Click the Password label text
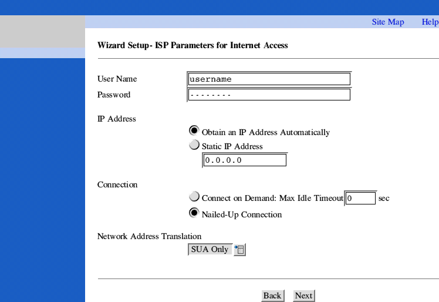 (x=114, y=95)
